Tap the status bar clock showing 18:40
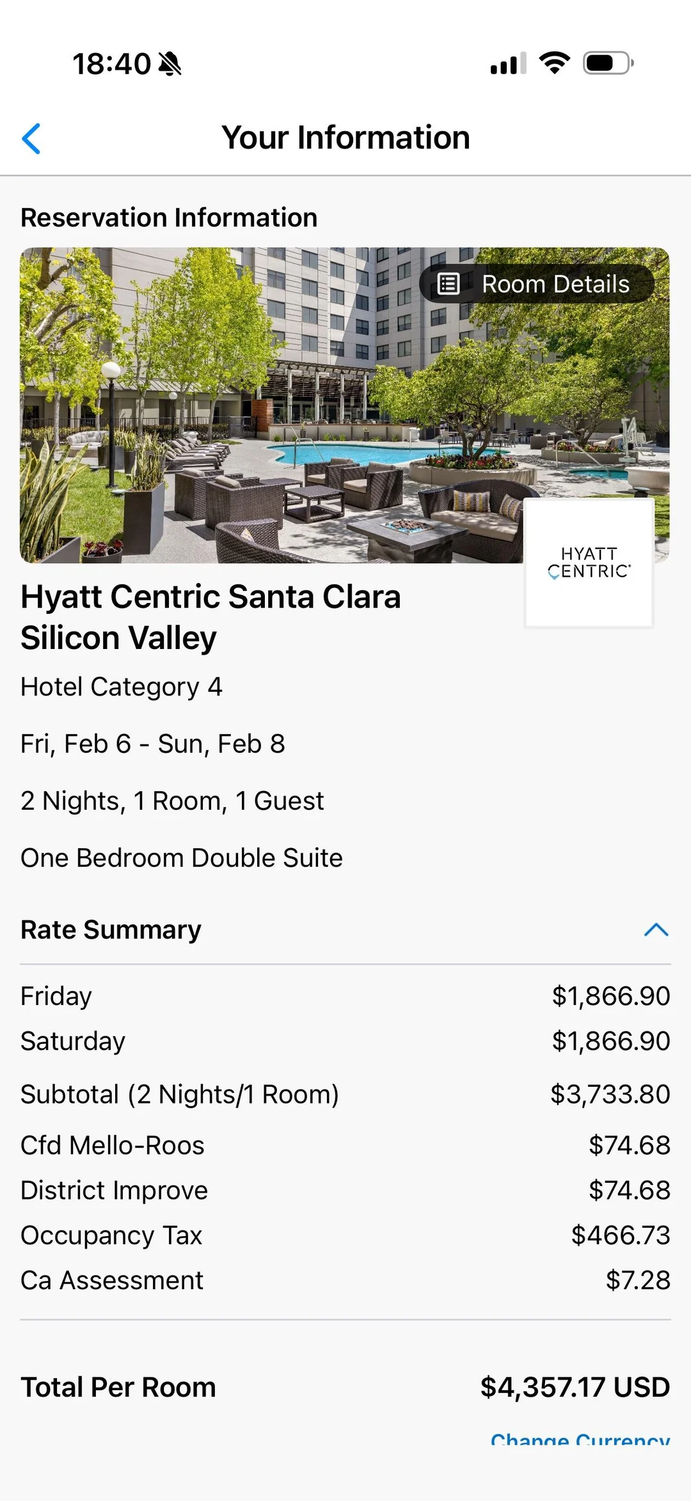This screenshot has height=1501, width=691. click(x=111, y=64)
